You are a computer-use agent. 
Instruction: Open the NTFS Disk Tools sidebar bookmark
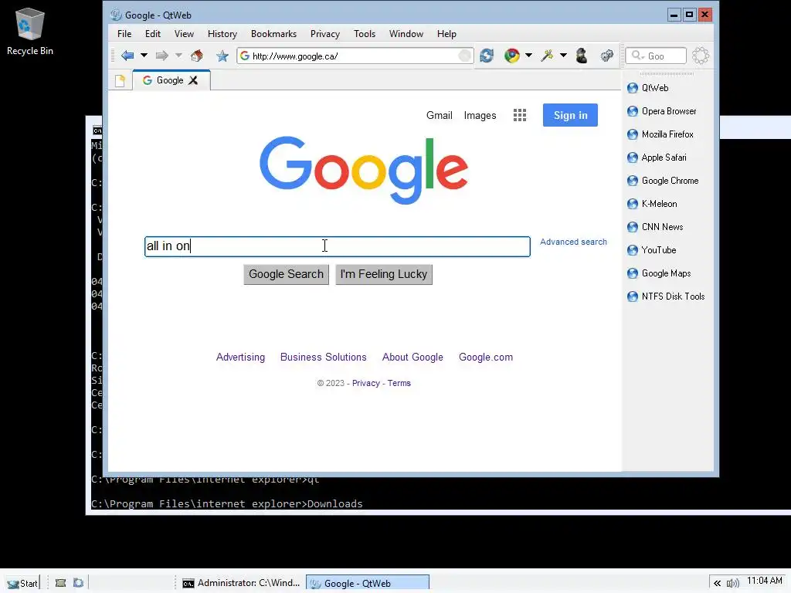coord(665,297)
